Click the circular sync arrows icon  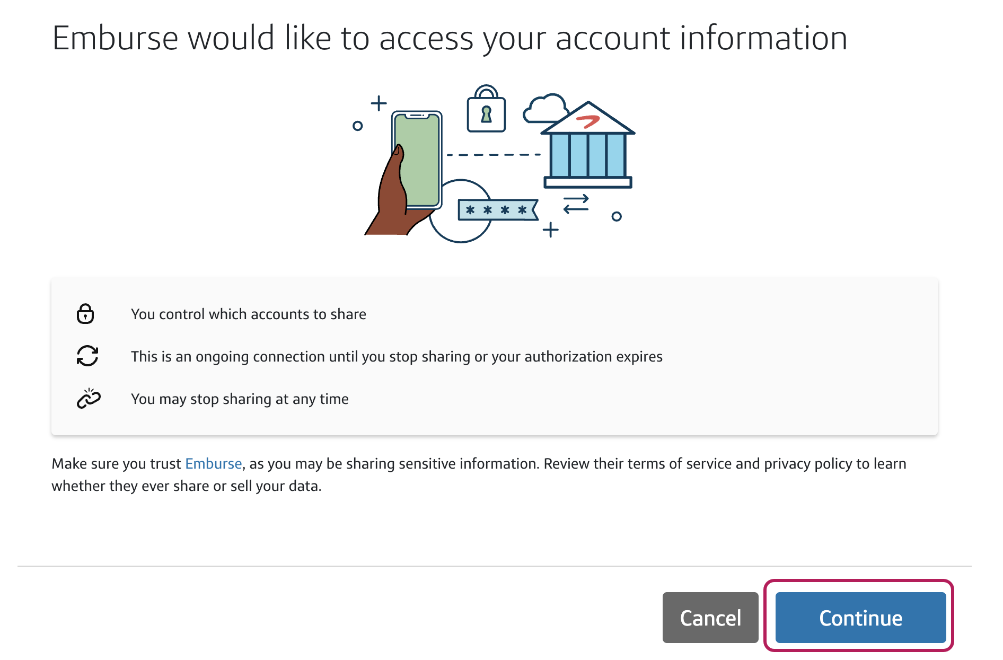87,356
